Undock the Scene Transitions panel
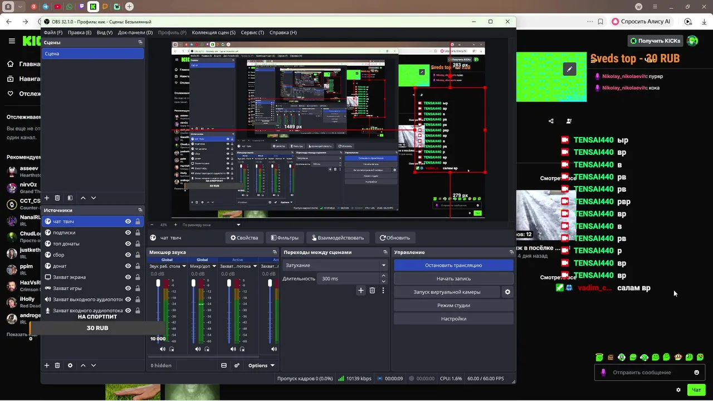713x401 pixels. pyautogui.click(x=385, y=252)
